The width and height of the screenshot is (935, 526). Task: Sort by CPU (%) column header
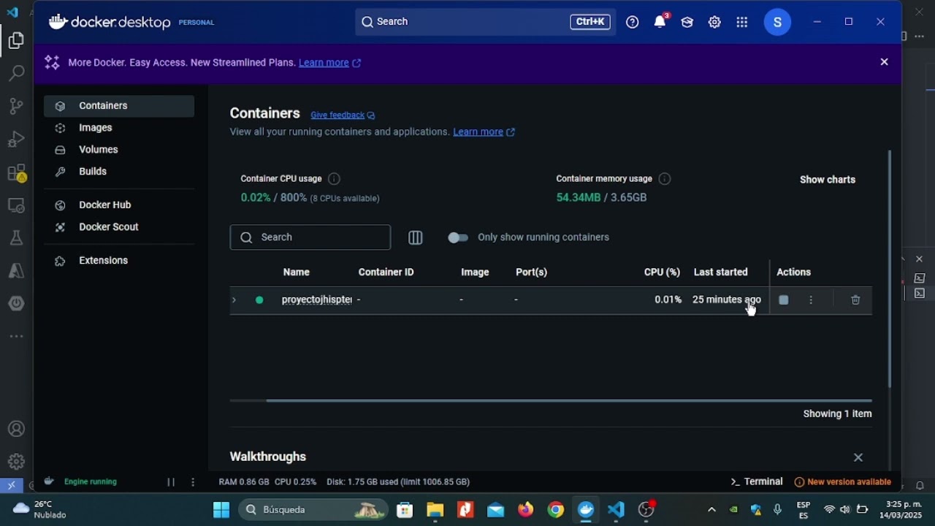click(x=662, y=272)
